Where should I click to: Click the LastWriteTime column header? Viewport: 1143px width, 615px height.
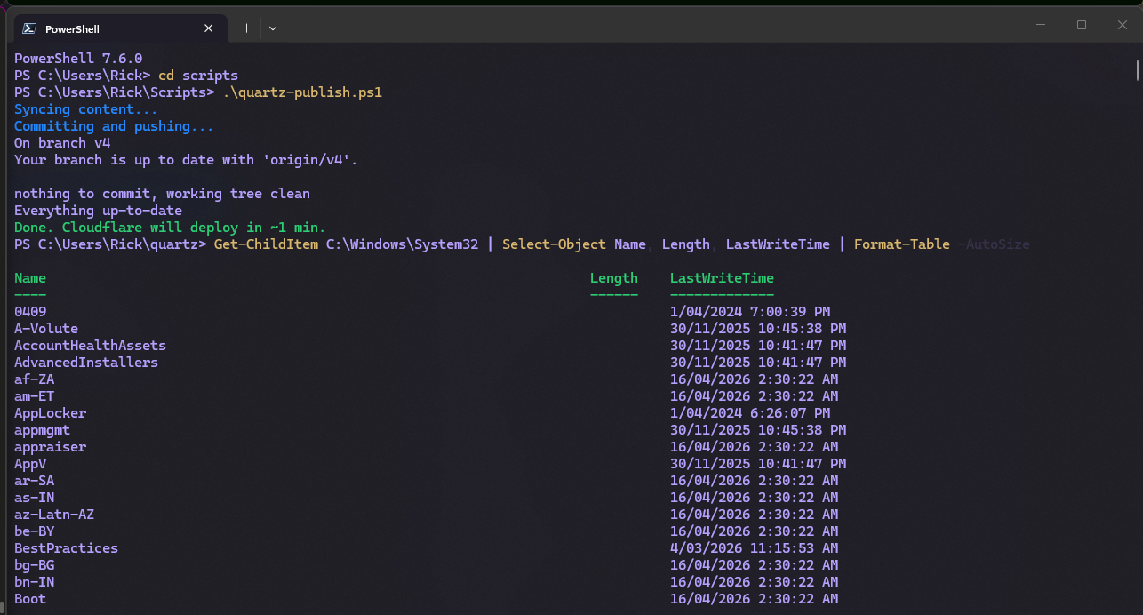point(722,278)
